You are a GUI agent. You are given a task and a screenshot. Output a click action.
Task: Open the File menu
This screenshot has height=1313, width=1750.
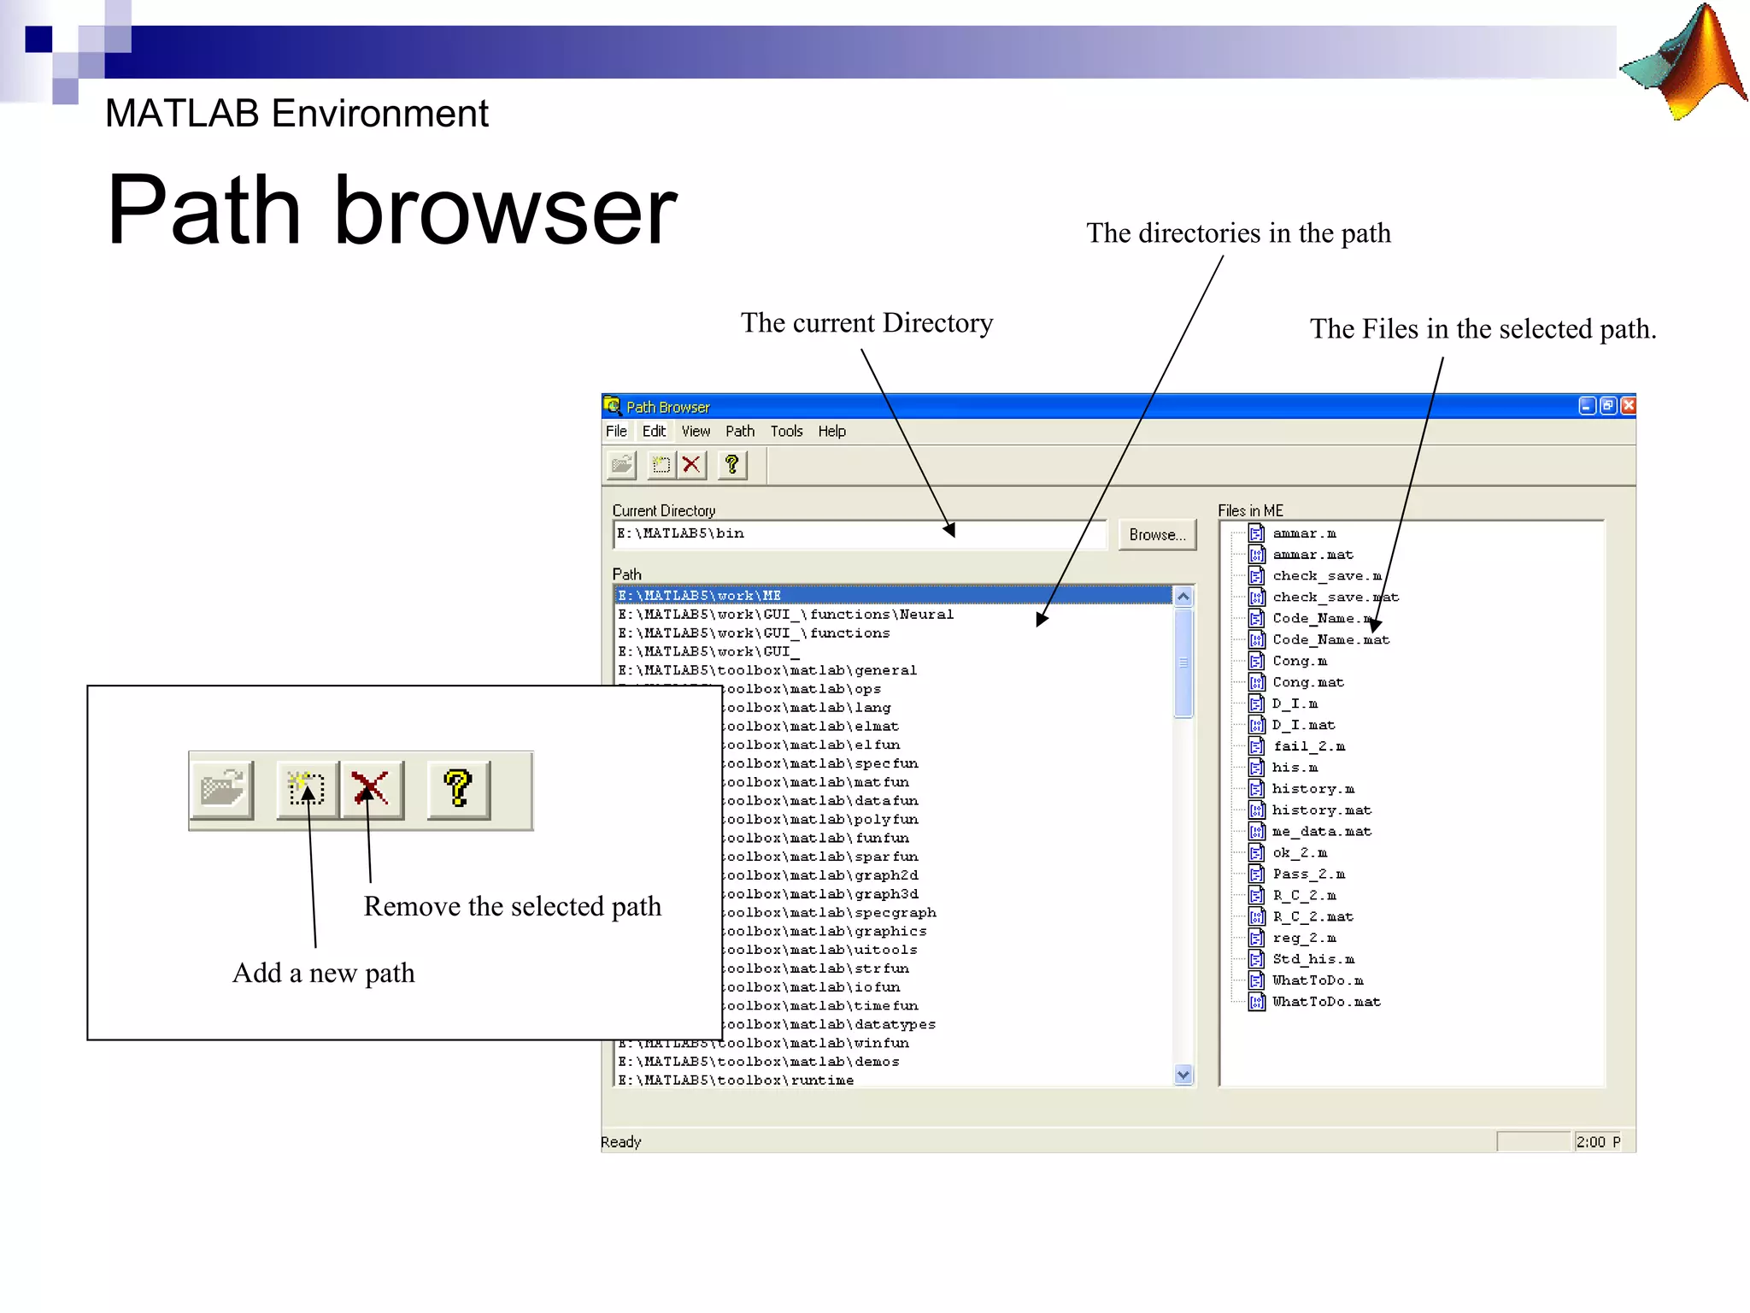616,432
